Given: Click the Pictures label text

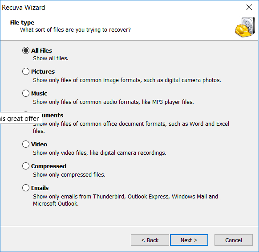Looking at the screenshot, I should pyautogui.click(x=43, y=71).
